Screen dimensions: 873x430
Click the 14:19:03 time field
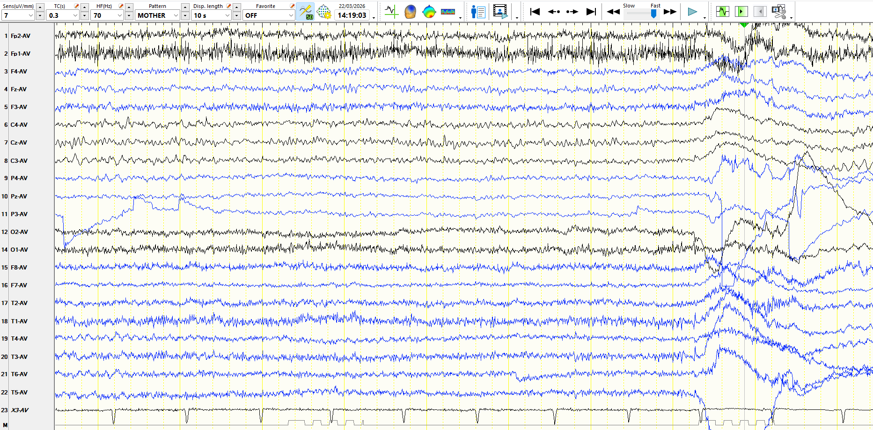pyautogui.click(x=352, y=15)
